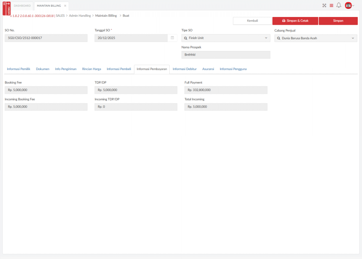Click the Admin Handling breadcrumb link
The image size is (362, 259).
80,16
